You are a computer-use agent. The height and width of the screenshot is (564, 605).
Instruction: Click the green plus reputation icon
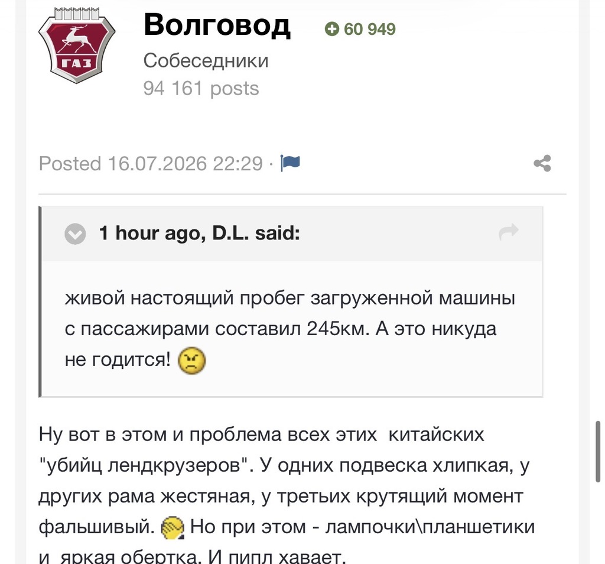[331, 29]
